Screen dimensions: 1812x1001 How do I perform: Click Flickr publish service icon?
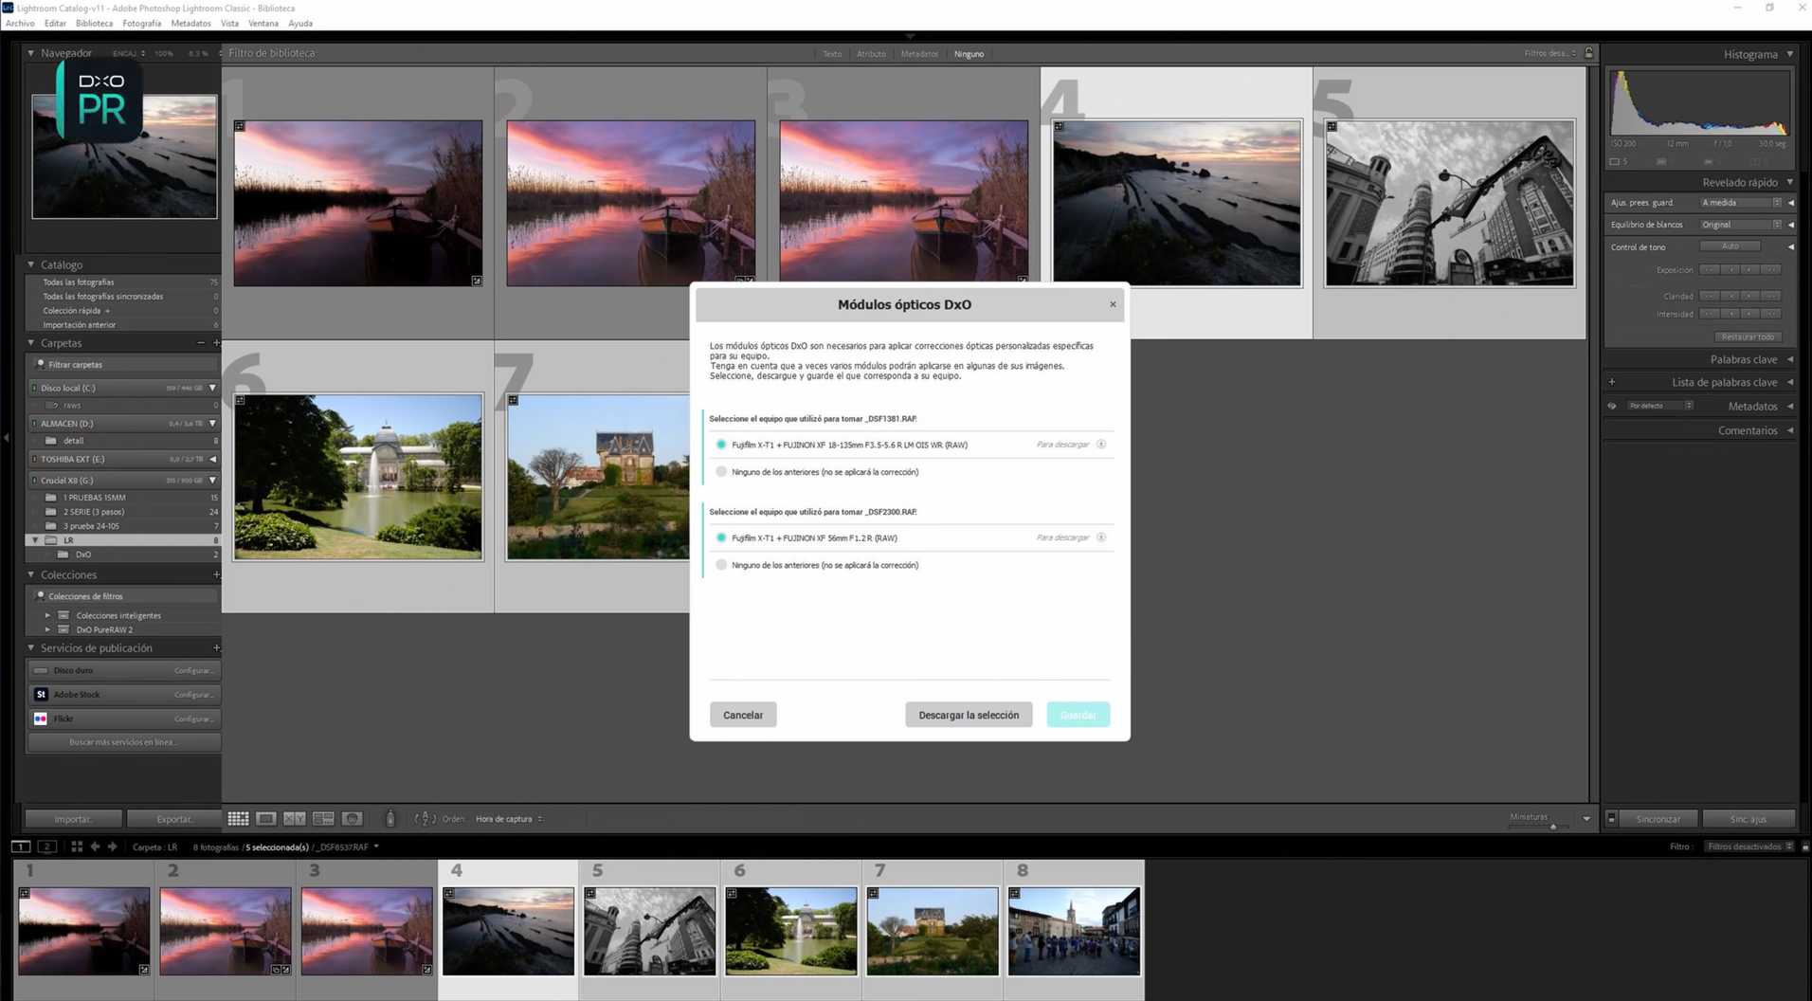pyautogui.click(x=41, y=719)
